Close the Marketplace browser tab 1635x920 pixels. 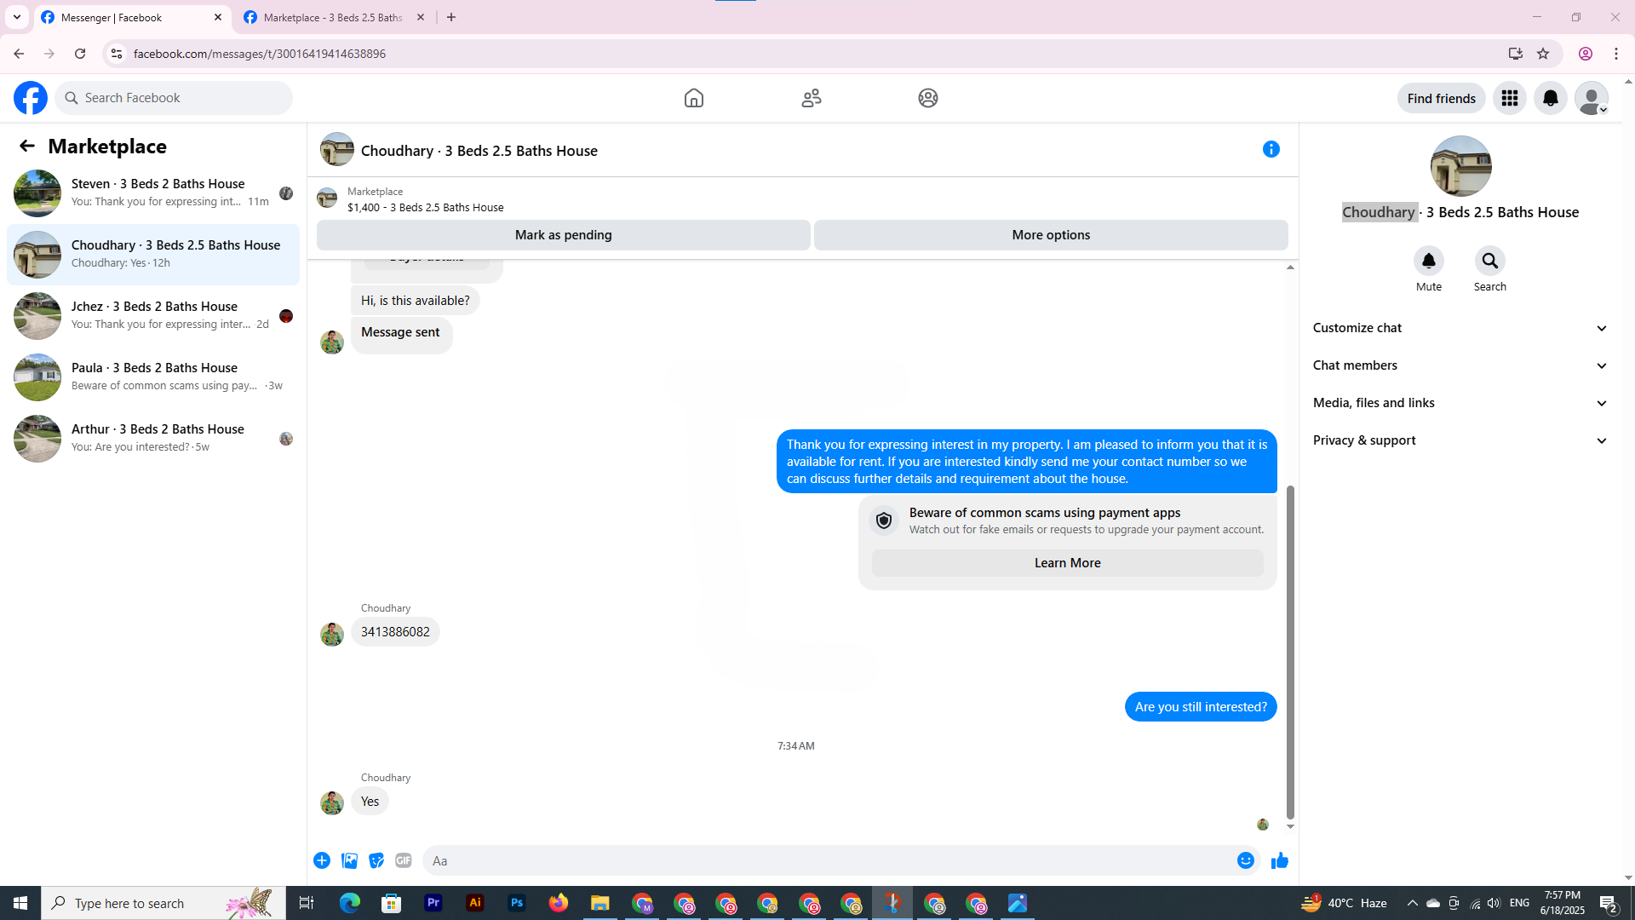421,17
